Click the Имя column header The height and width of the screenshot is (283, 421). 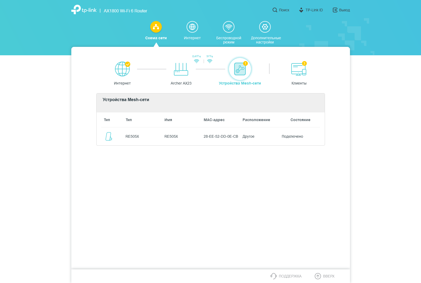(x=168, y=120)
